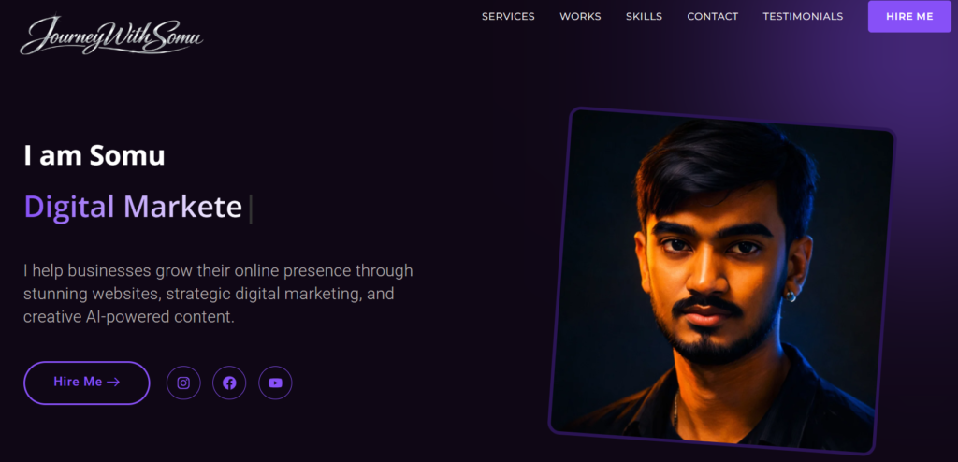Click the "I am Somu" heading
The width and height of the screenshot is (958, 462).
(x=94, y=156)
